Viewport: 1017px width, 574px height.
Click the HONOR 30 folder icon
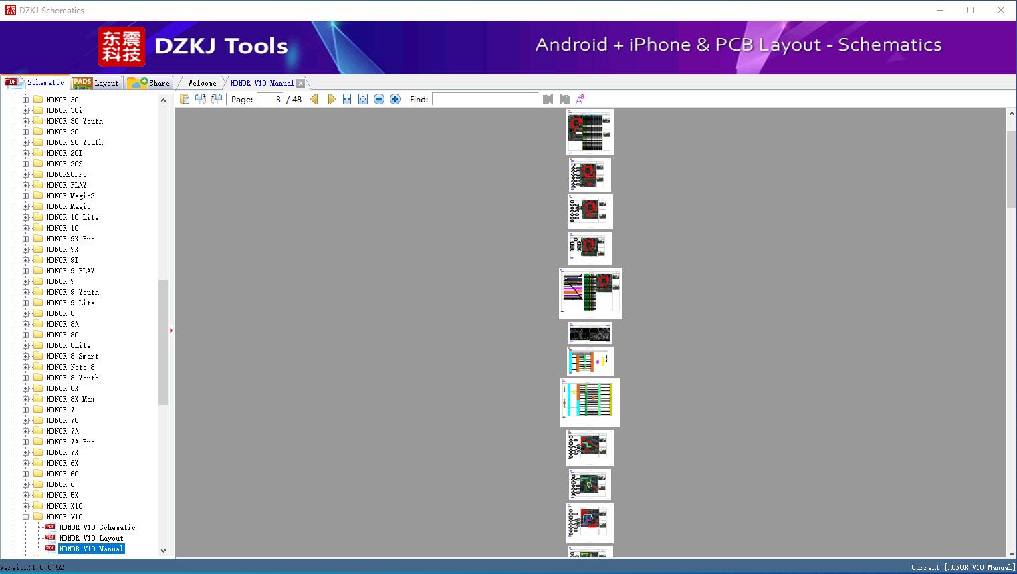point(38,100)
